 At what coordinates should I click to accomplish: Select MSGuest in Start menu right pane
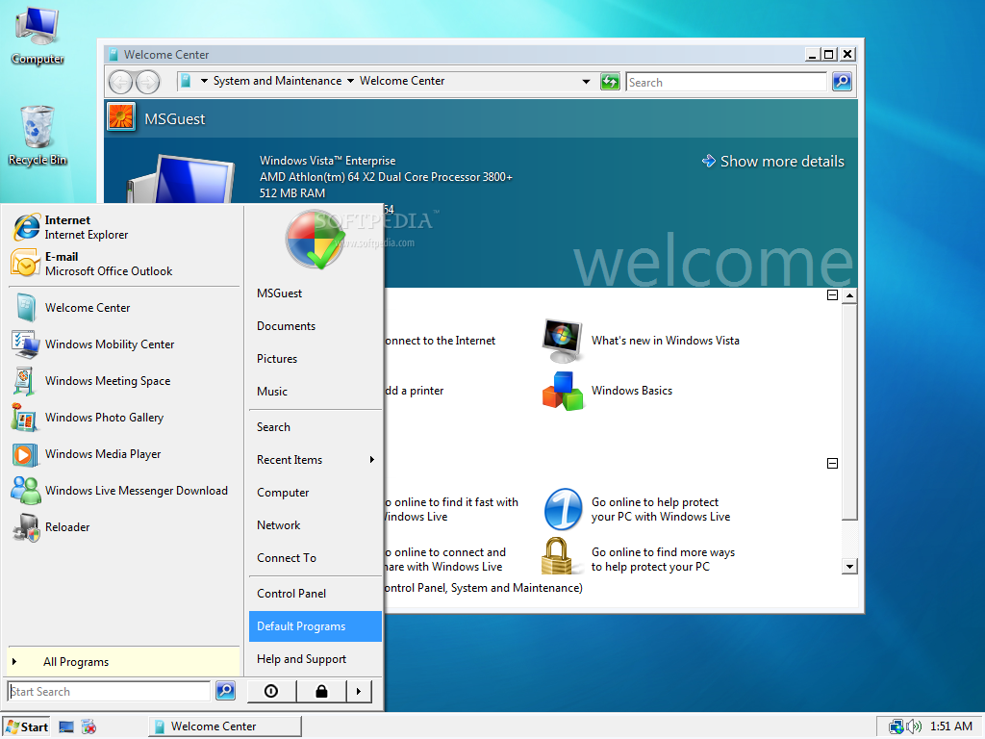click(x=316, y=293)
